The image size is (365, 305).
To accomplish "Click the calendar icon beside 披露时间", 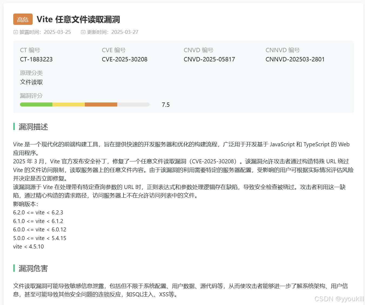I will click(x=15, y=32).
